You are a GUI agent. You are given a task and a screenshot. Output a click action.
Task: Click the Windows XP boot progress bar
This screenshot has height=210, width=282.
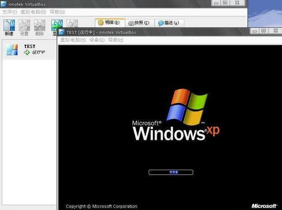[171, 173]
